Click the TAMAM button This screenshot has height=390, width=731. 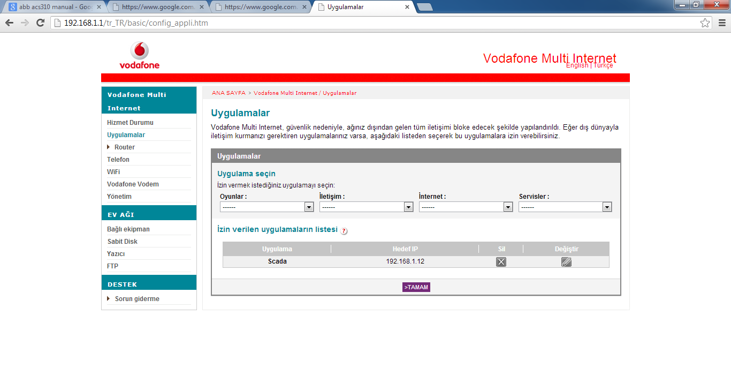(x=416, y=287)
